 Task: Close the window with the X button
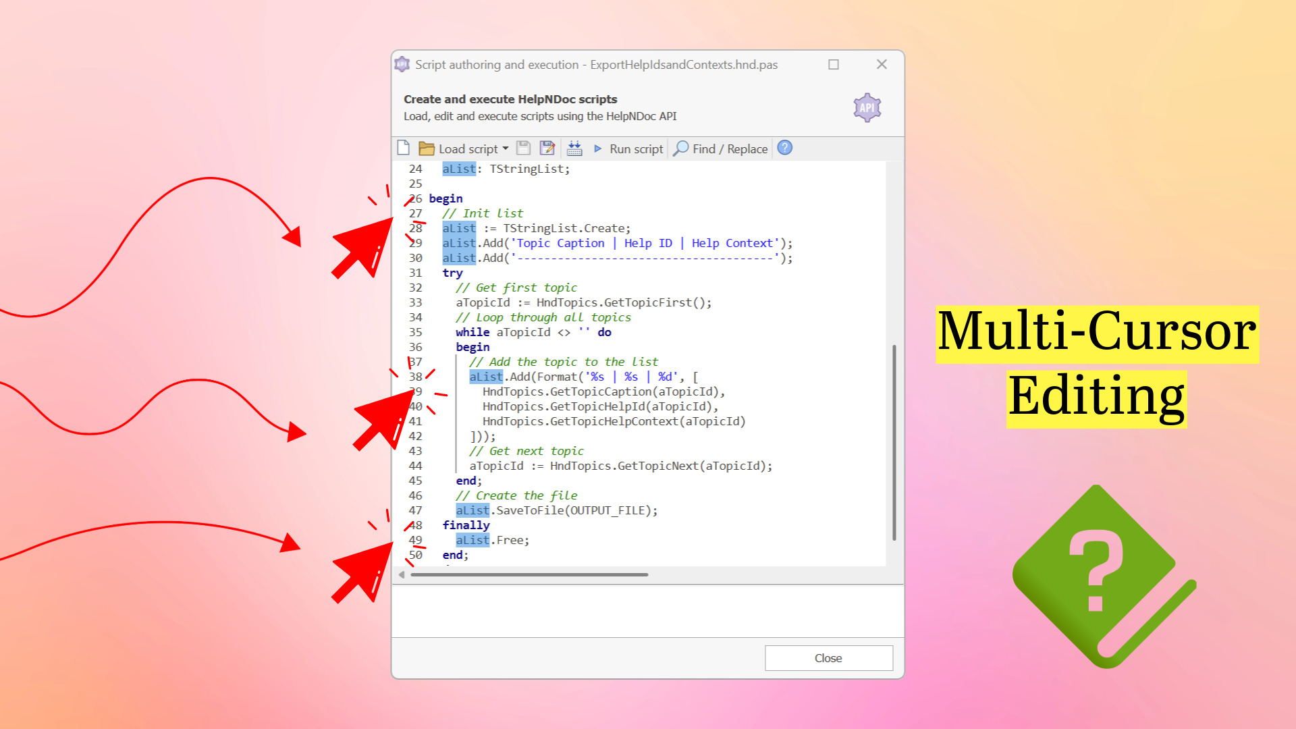(x=882, y=64)
